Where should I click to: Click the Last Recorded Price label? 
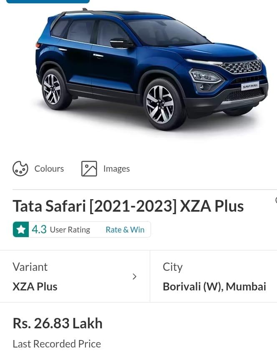coord(57,344)
